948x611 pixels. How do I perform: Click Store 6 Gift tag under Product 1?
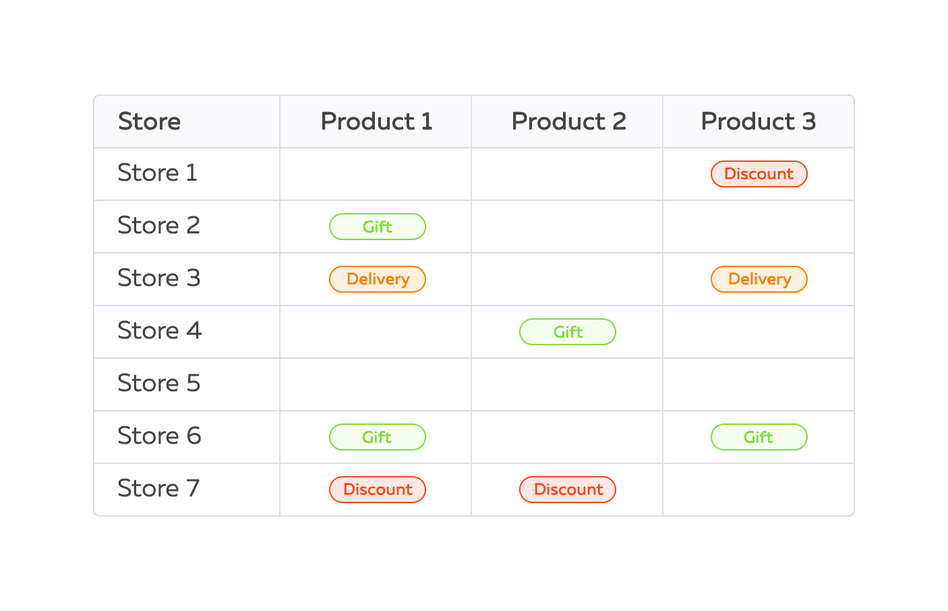click(x=377, y=437)
